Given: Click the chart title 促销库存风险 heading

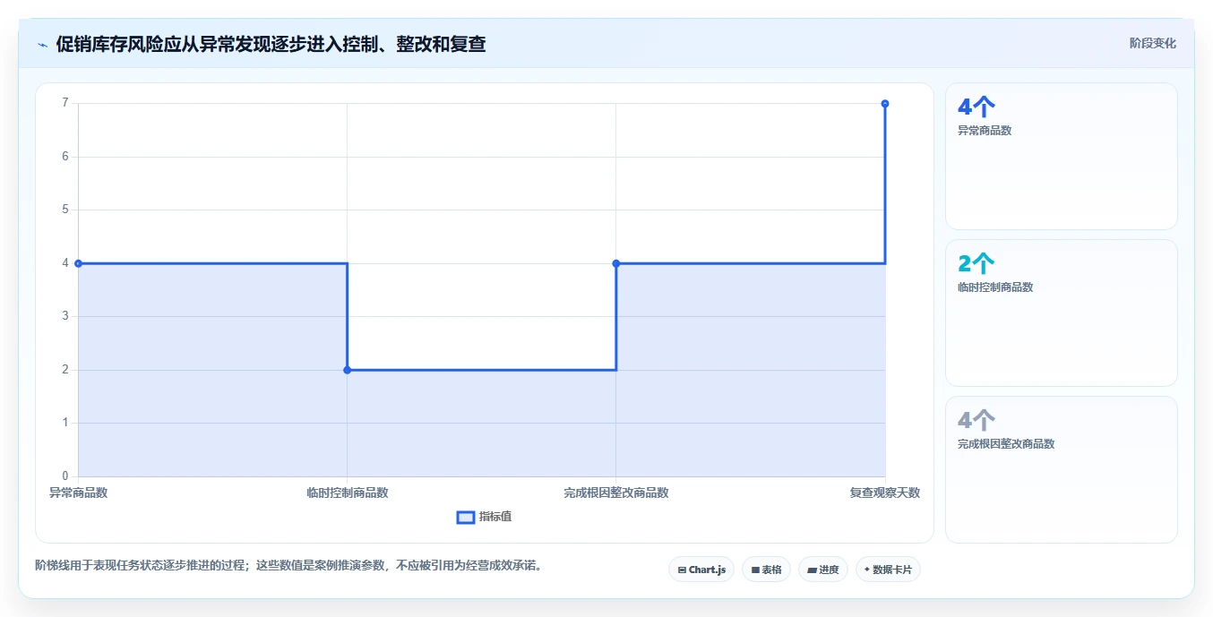Looking at the screenshot, I should pyautogui.click(x=271, y=44).
